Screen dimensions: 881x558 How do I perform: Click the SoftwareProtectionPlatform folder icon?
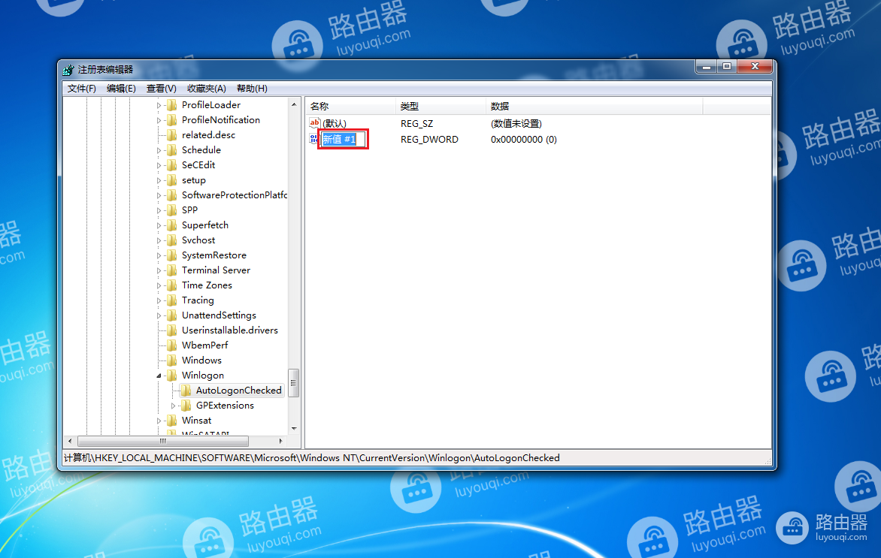[172, 195]
